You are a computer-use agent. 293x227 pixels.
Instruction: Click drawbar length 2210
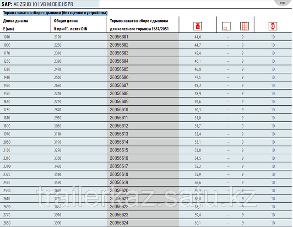coord(7,158)
